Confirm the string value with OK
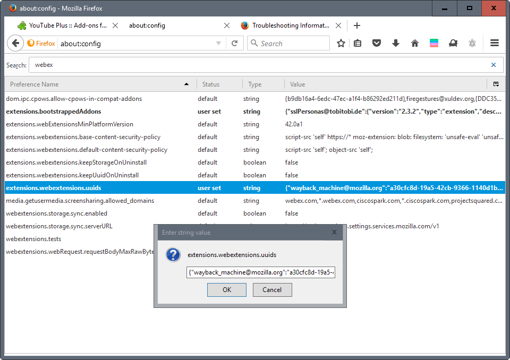 (x=227, y=290)
